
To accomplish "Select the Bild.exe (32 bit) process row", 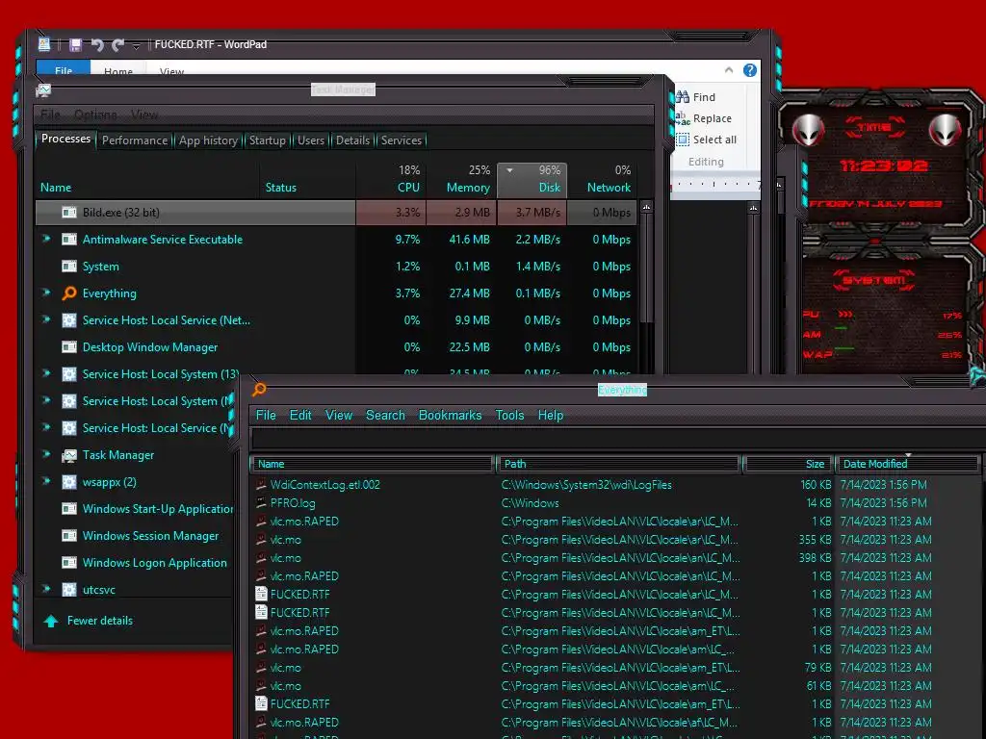I will pos(336,213).
